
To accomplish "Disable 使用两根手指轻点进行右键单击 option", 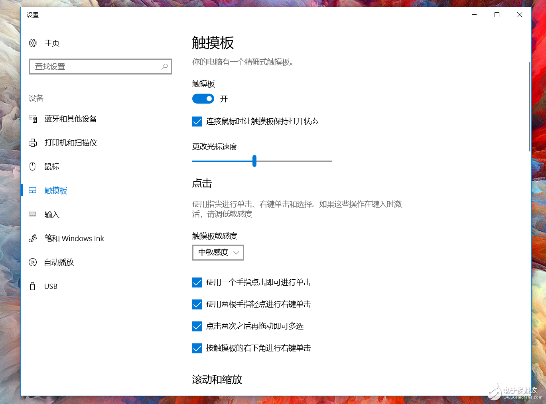I will pyautogui.click(x=197, y=304).
